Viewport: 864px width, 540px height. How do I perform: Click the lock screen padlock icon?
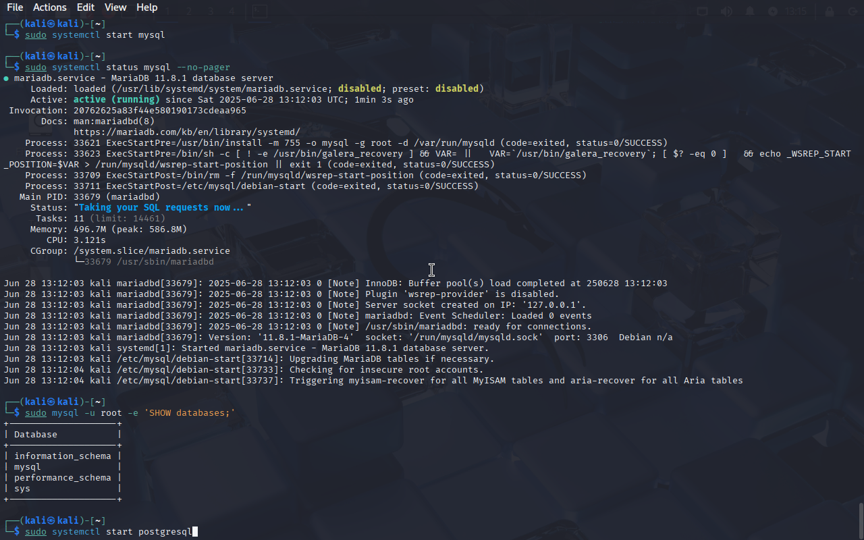[x=830, y=11]
